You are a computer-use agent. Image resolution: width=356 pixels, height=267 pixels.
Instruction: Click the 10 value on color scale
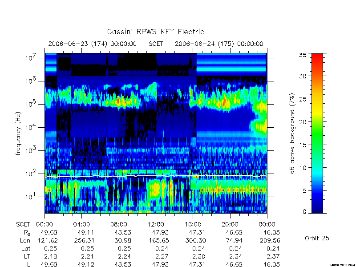[x=303, y=168]
